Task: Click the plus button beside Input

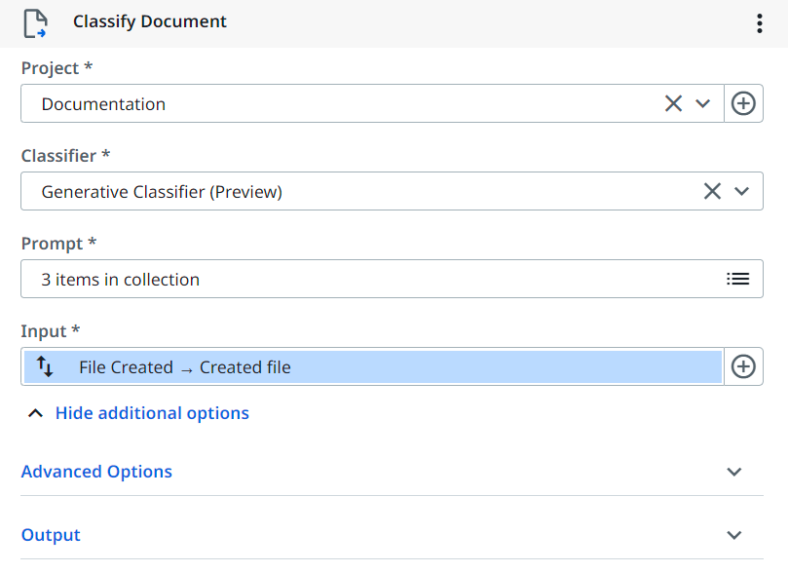Action: click(x=743, y=366)
